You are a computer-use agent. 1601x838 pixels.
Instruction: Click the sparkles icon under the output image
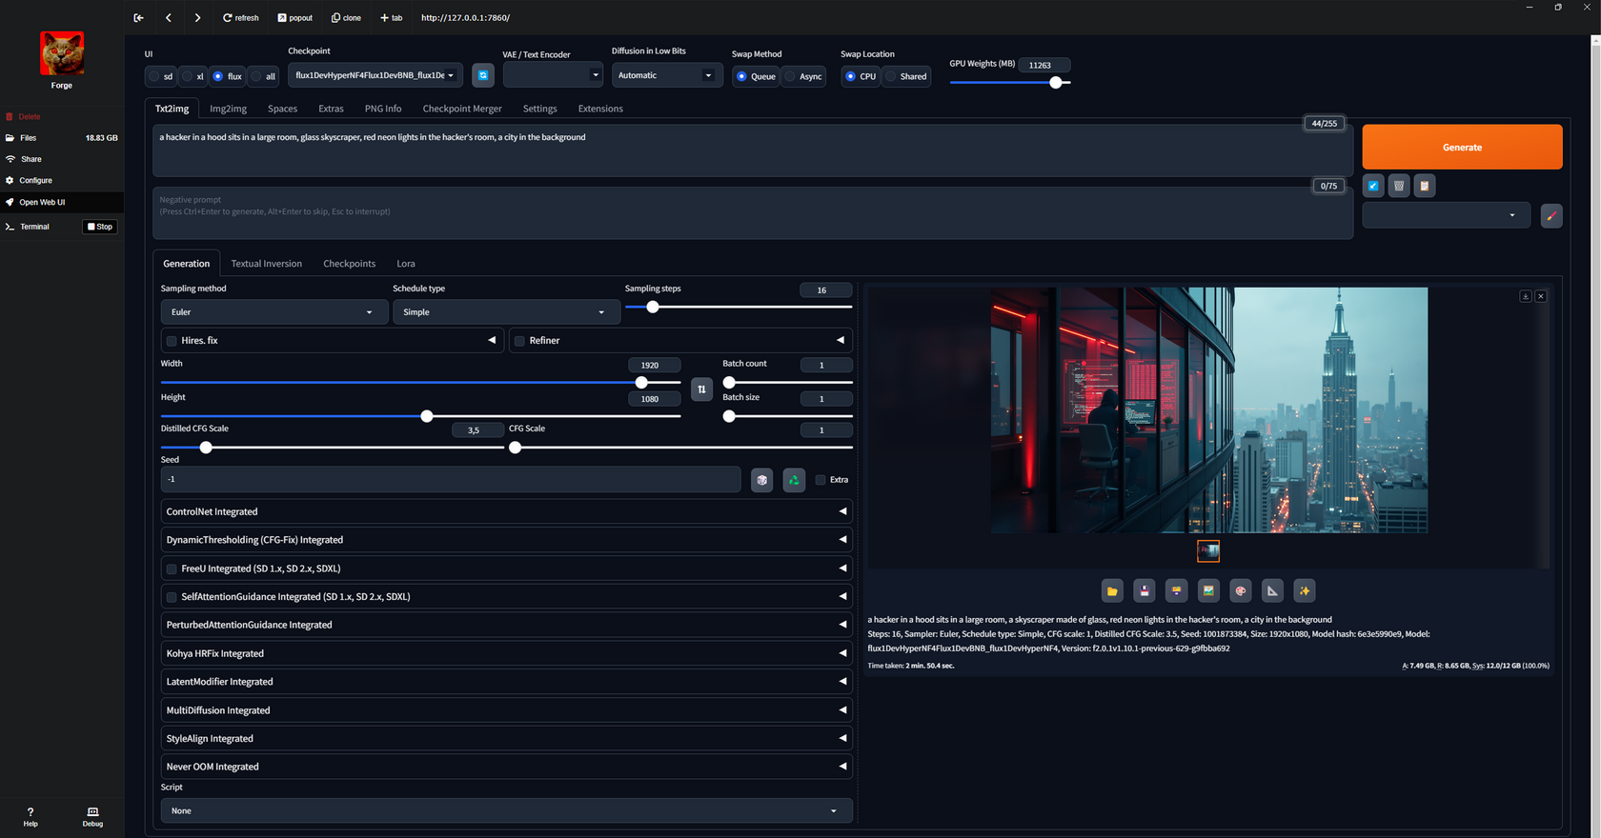coord(1304,591)
